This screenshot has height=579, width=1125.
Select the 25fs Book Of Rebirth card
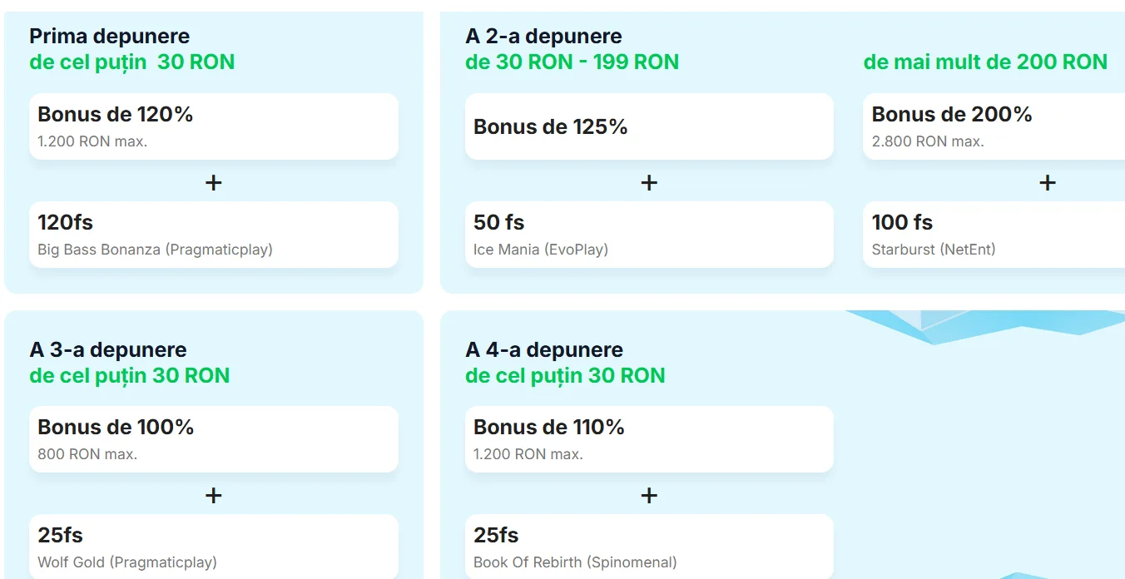pos(649,547)
